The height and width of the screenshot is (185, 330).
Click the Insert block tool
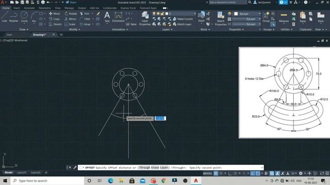[x=202, y=17]
